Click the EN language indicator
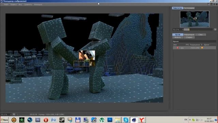The width and height of the screenshot is (218, 123). tap(186, 120)
